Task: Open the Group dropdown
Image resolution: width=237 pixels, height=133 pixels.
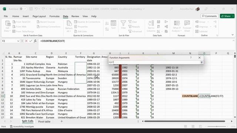Action: (x=202, y=22)
